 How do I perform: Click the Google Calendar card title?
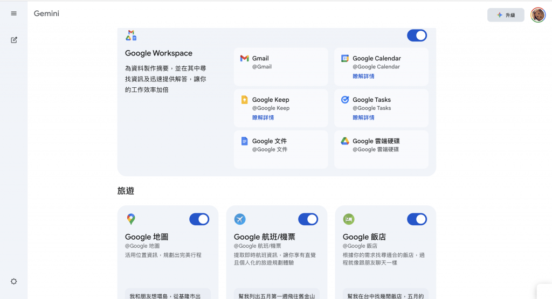377,58
